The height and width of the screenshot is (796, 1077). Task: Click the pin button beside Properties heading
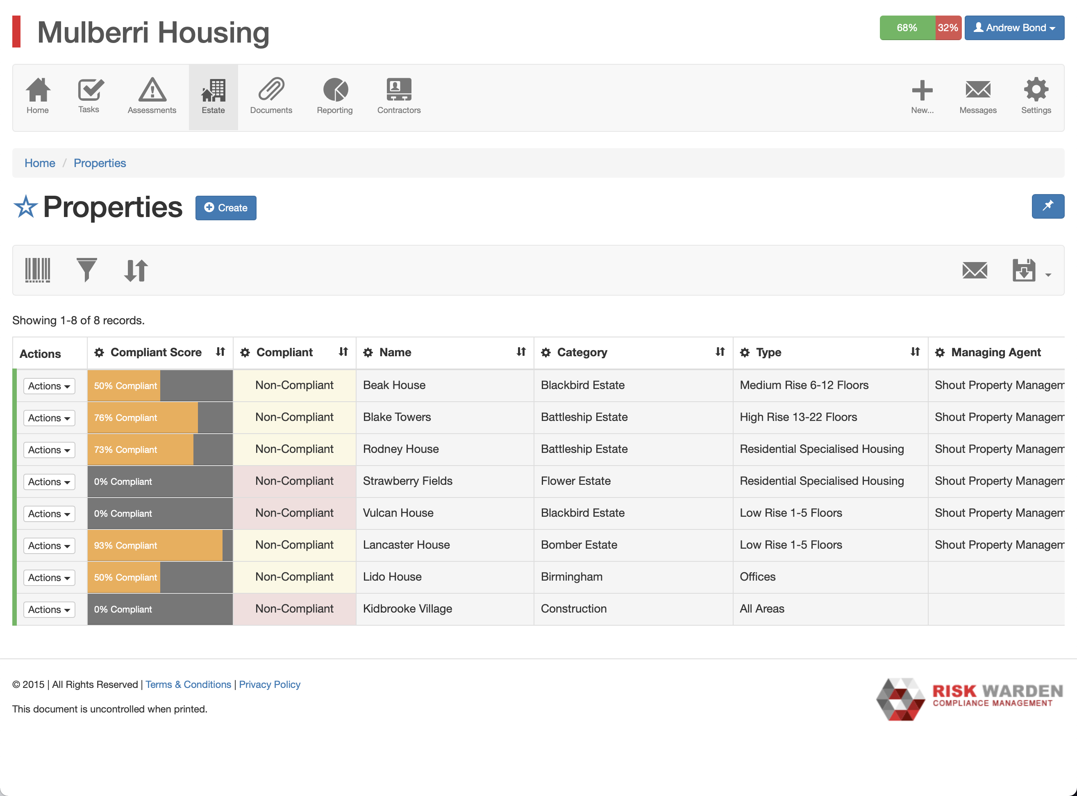click(x=1047, y=207)
